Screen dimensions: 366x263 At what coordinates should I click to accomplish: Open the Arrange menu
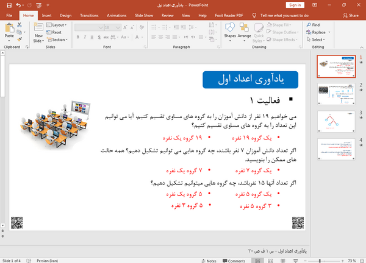244,32
